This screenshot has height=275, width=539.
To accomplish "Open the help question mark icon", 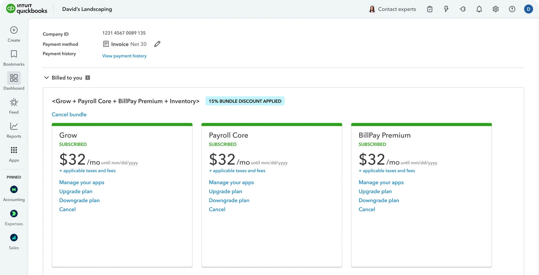I will coord(512,9).
